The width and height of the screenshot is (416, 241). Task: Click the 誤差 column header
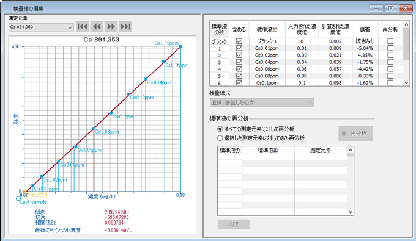tap(365, 29)
